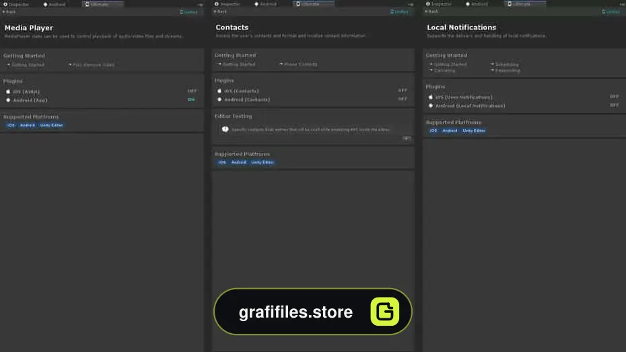Screen dimensions: 626x352
Task: Click the iOS platform tag in Contacts panel
Action: click(222, 162)
